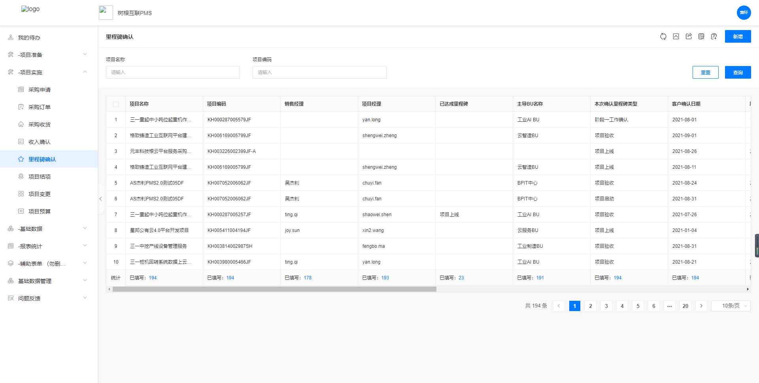Click the refresh icon in the toolbar
759x383 pixels.
coord(663,36)
